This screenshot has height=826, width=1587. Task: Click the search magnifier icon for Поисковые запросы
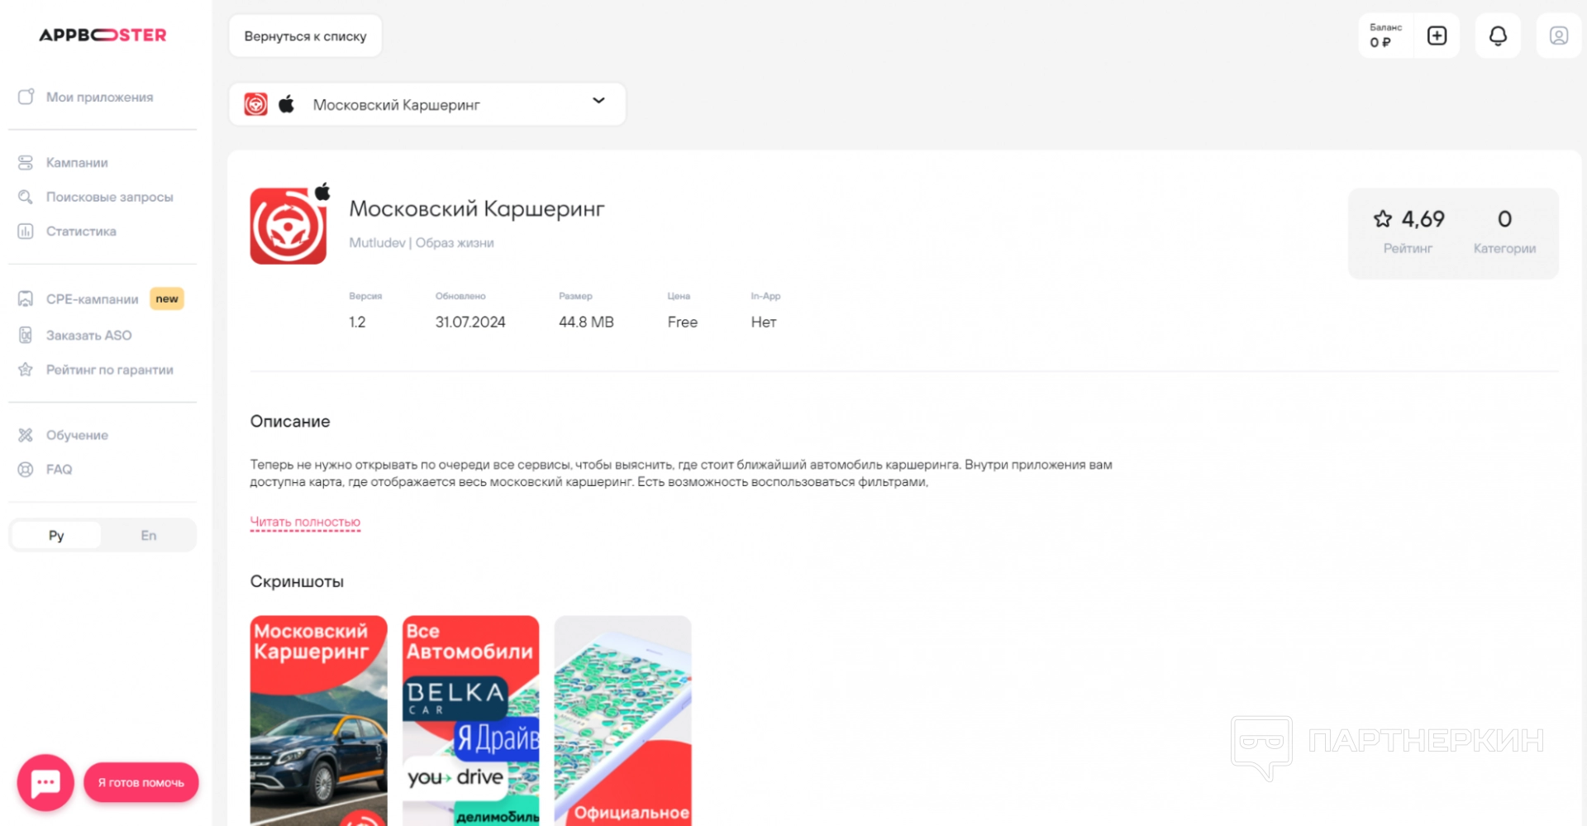click(x=26, y=197)
